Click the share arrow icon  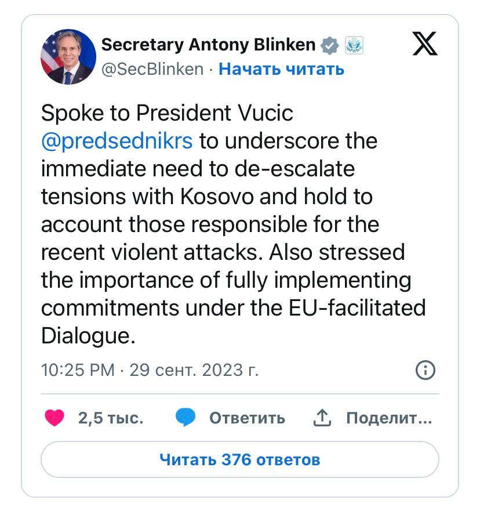point(322,418)
